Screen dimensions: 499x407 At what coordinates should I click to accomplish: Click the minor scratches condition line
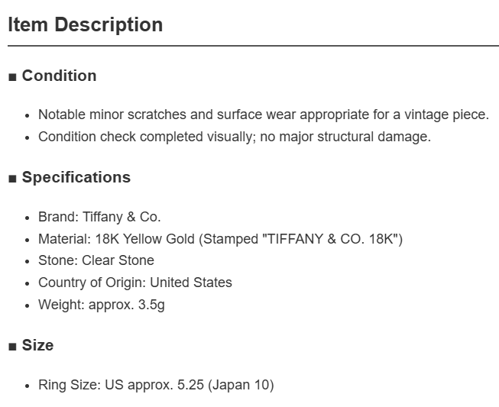pos(264,115)
